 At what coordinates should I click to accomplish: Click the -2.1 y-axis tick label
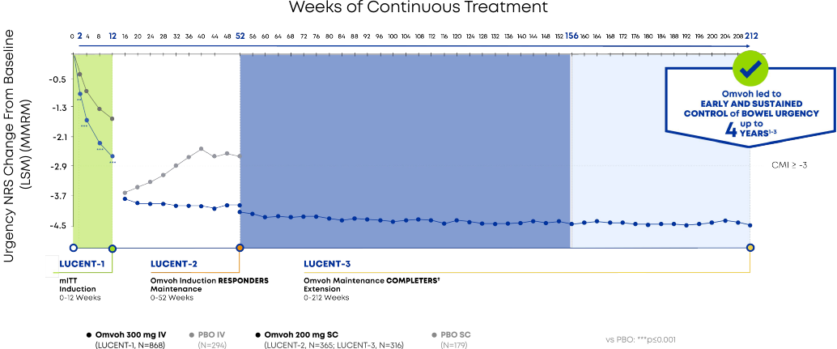57,137
